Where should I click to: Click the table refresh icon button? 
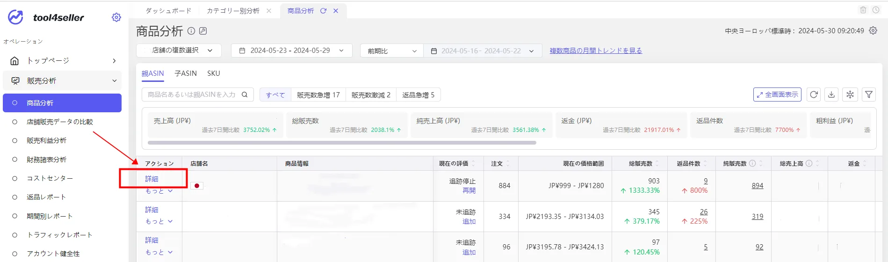(814, 95)
